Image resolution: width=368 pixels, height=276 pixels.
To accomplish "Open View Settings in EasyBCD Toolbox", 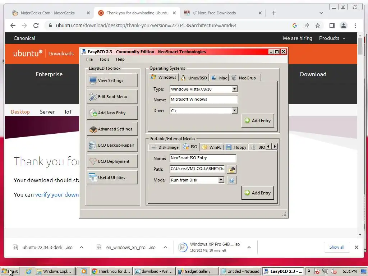I will pyautogui.click(x=112, y=80).
